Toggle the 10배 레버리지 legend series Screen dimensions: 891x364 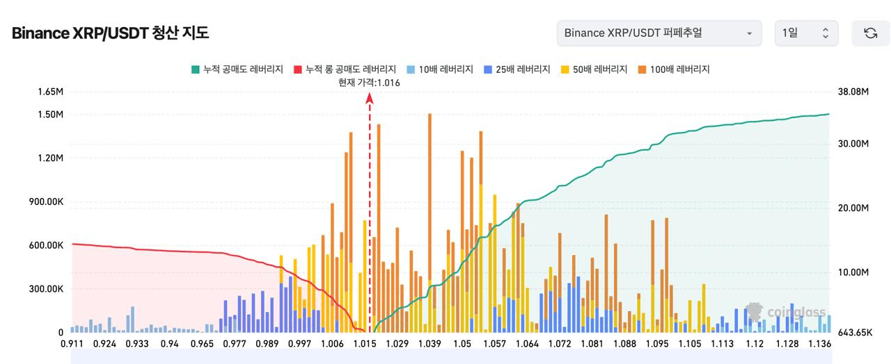pyautogui.click(x=440, y=69)
